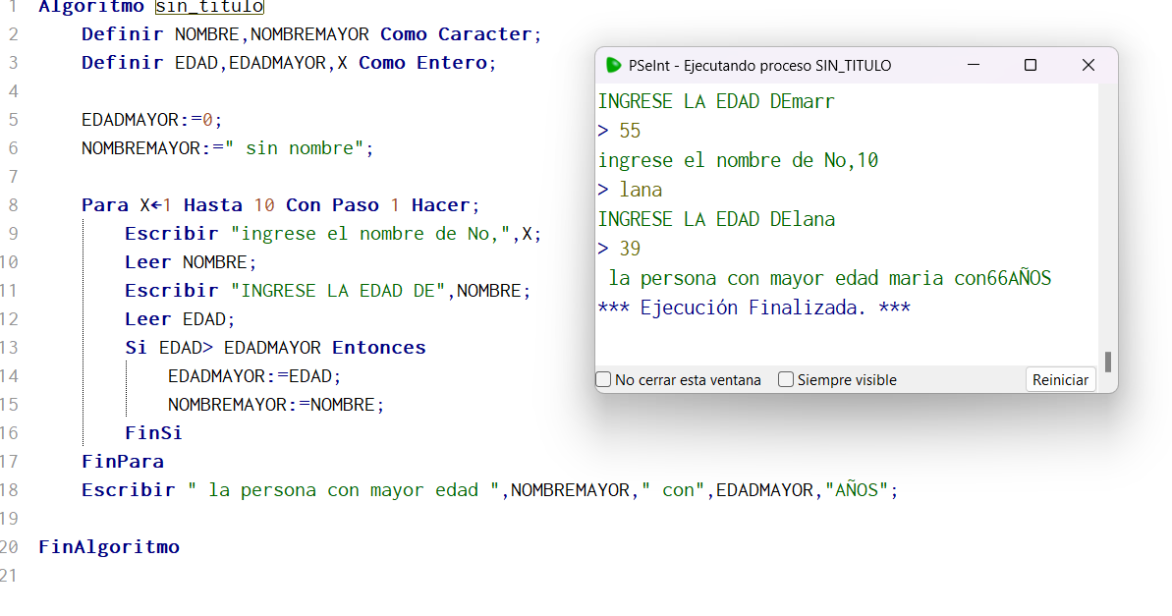Viewport: 1172px width, 616px height.
Task: Click the 'Para X←1 Hasta 10' loop line
Action: click(280, 204)
